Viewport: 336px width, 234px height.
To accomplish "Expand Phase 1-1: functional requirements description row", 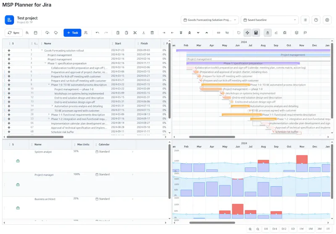I will [x=49, y=114].
